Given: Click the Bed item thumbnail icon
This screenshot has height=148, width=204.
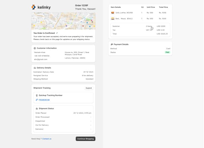Looking at the screenshot, I should (113, 18).
